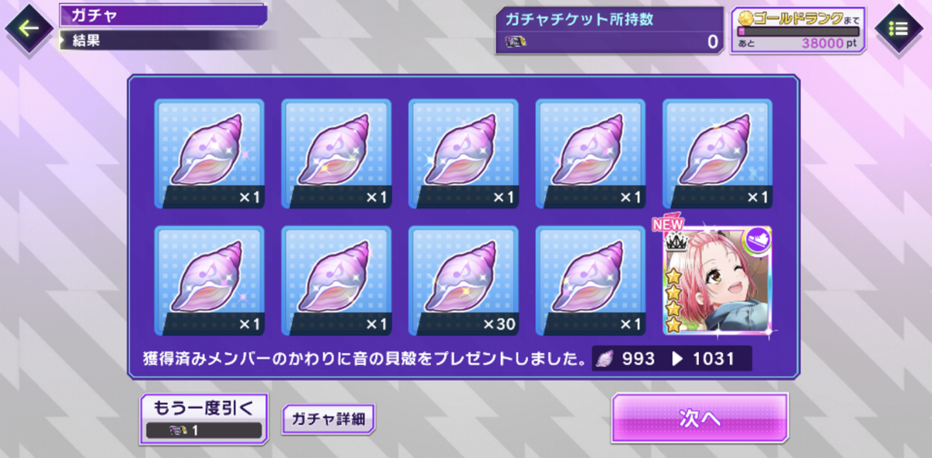The image size is (932, 458).
Task: Open the menu list icon top right
Action: (898, 29)
